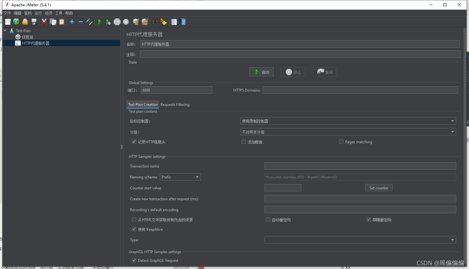Click the Clear icon with single broom and gear

(x=136, y=22)
